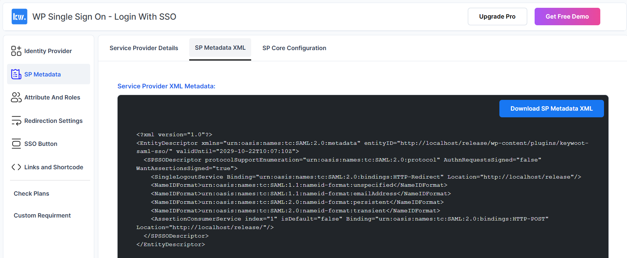Click the Keywoot logo icon in header
Image resolution: width=627 pixels, height=258 pixels.
19,17
